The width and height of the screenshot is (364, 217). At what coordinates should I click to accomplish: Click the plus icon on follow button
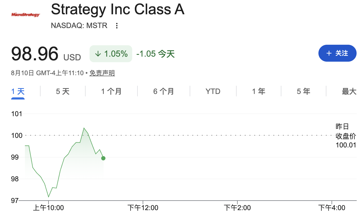(329, 53)
